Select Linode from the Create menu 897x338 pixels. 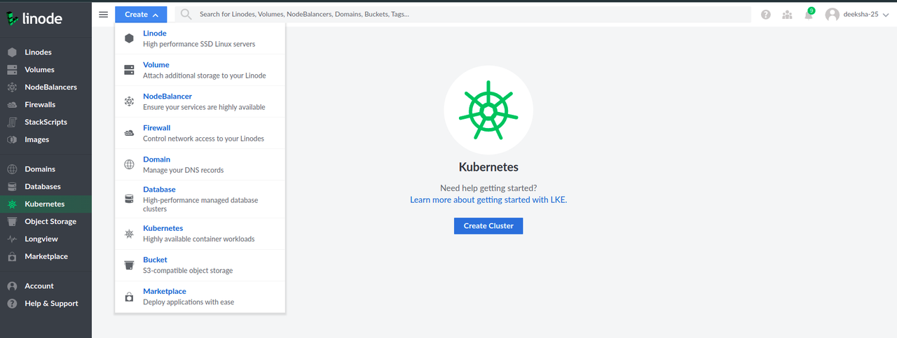[x=200, y=38]
